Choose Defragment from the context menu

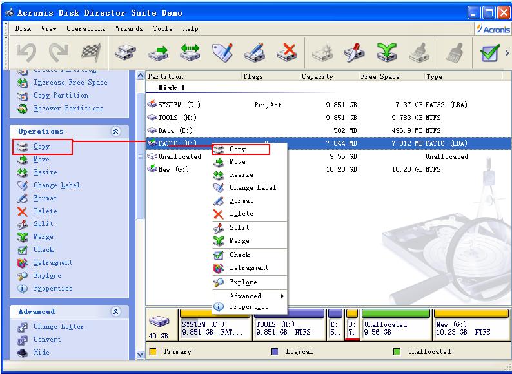(x=250, y=267)
